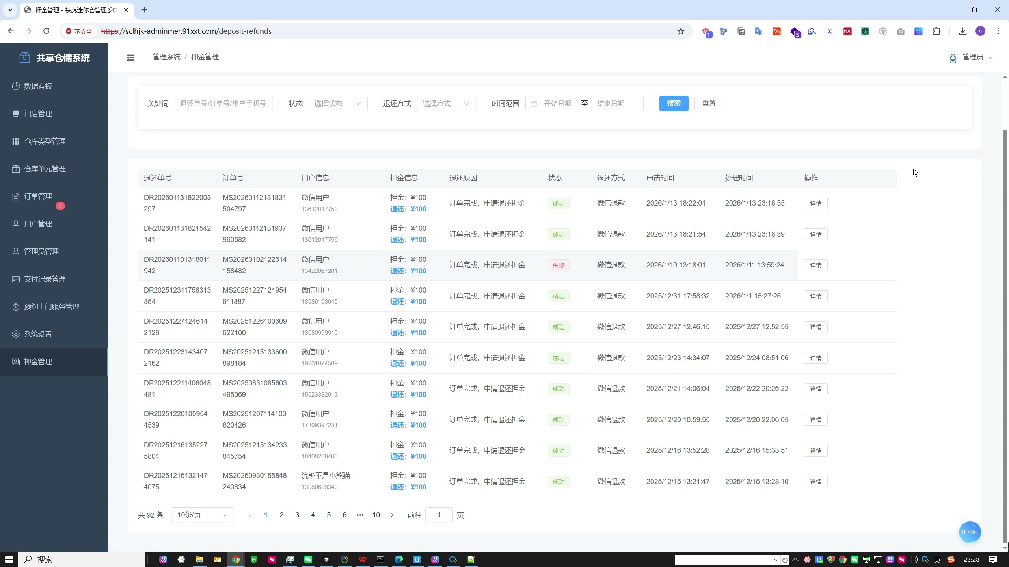Open 详情 for the failed refund row
Screen dimensions: 1009x567
pos(815,265)
